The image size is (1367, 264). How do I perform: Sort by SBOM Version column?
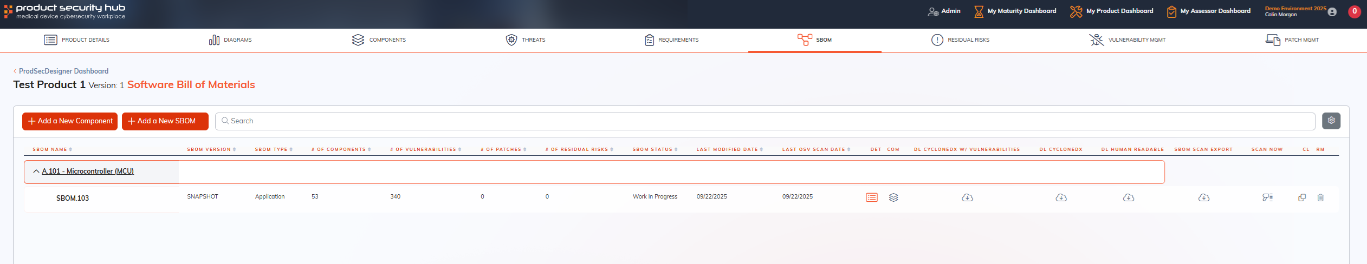point(211,149)
